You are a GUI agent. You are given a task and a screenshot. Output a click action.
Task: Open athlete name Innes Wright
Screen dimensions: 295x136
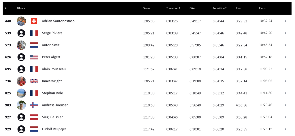(52, 81)
